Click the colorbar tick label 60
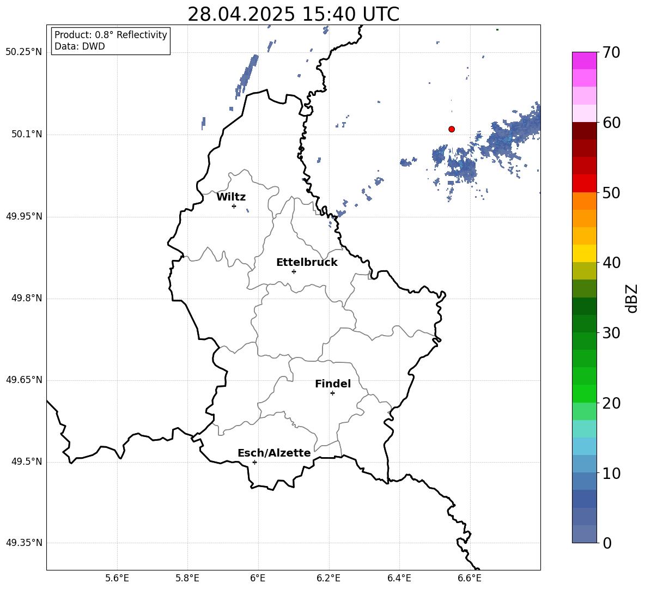 tap(611, 123)
